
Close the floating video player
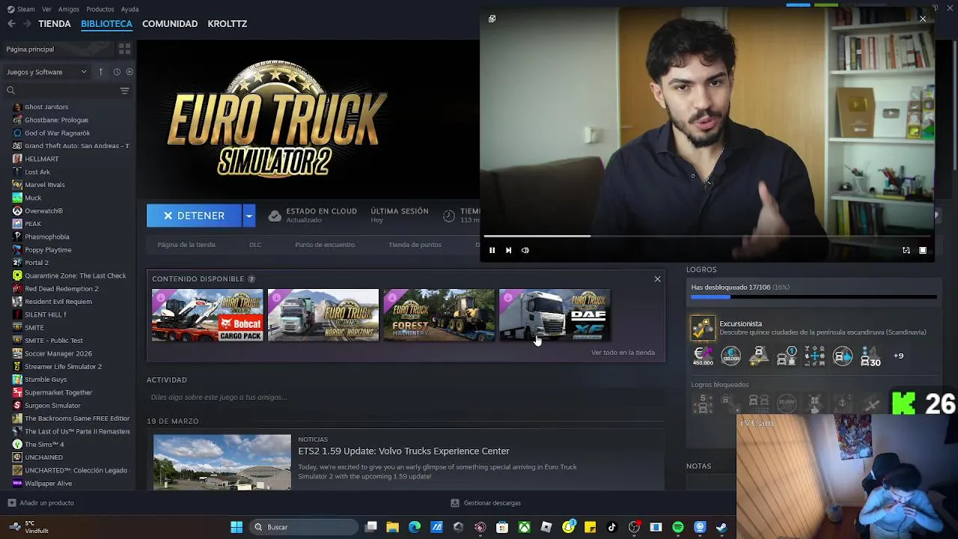(x=922, y=19)
